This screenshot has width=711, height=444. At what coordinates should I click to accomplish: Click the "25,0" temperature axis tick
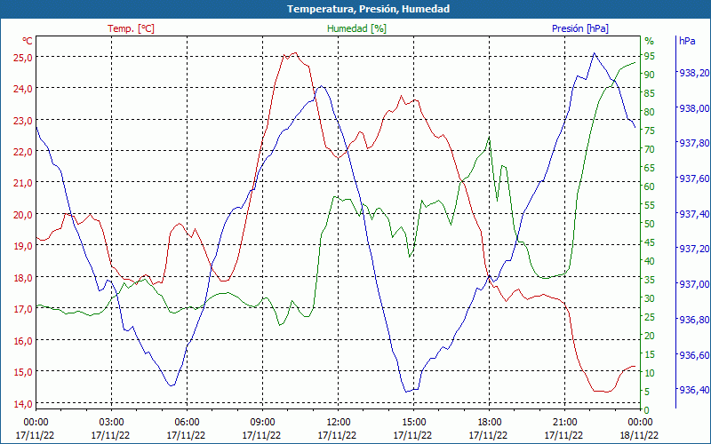[x=23, y=58]
